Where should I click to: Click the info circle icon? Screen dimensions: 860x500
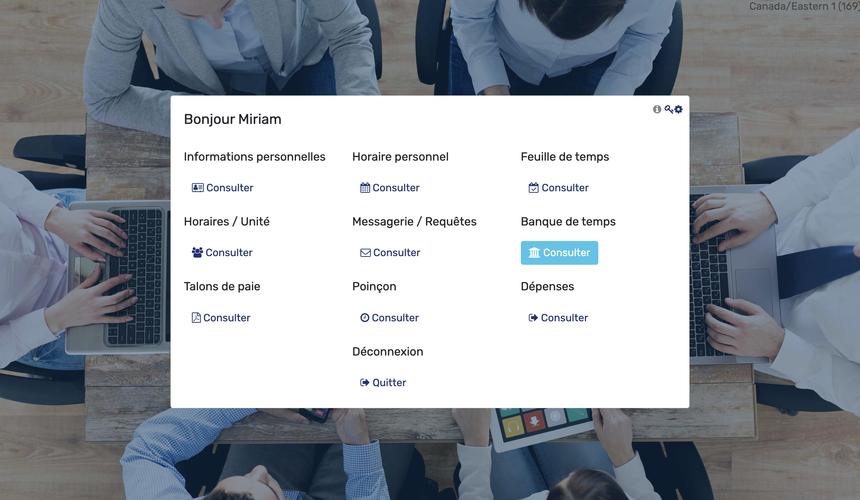657,109
